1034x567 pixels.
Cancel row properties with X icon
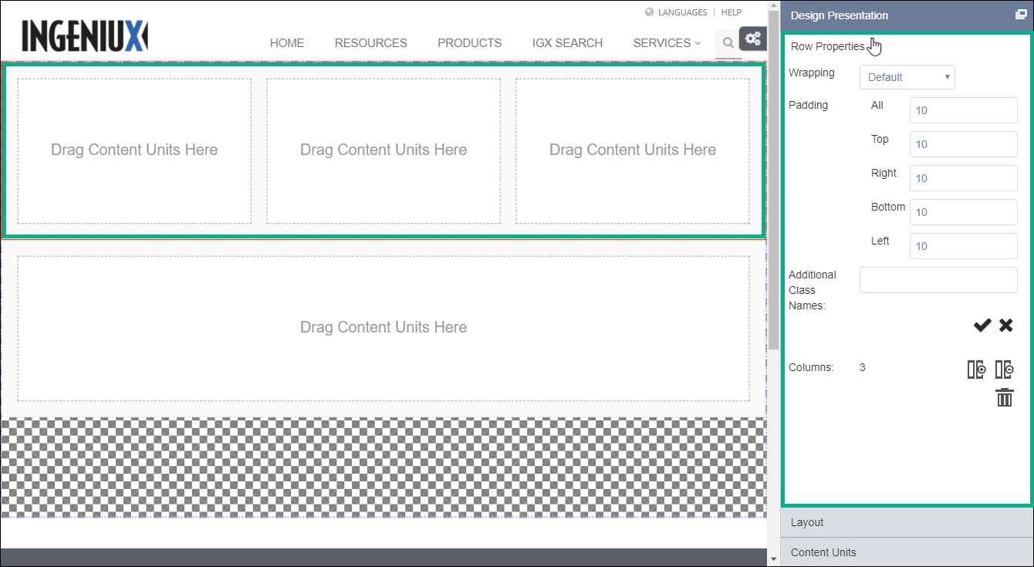(x=1005, y=326)
